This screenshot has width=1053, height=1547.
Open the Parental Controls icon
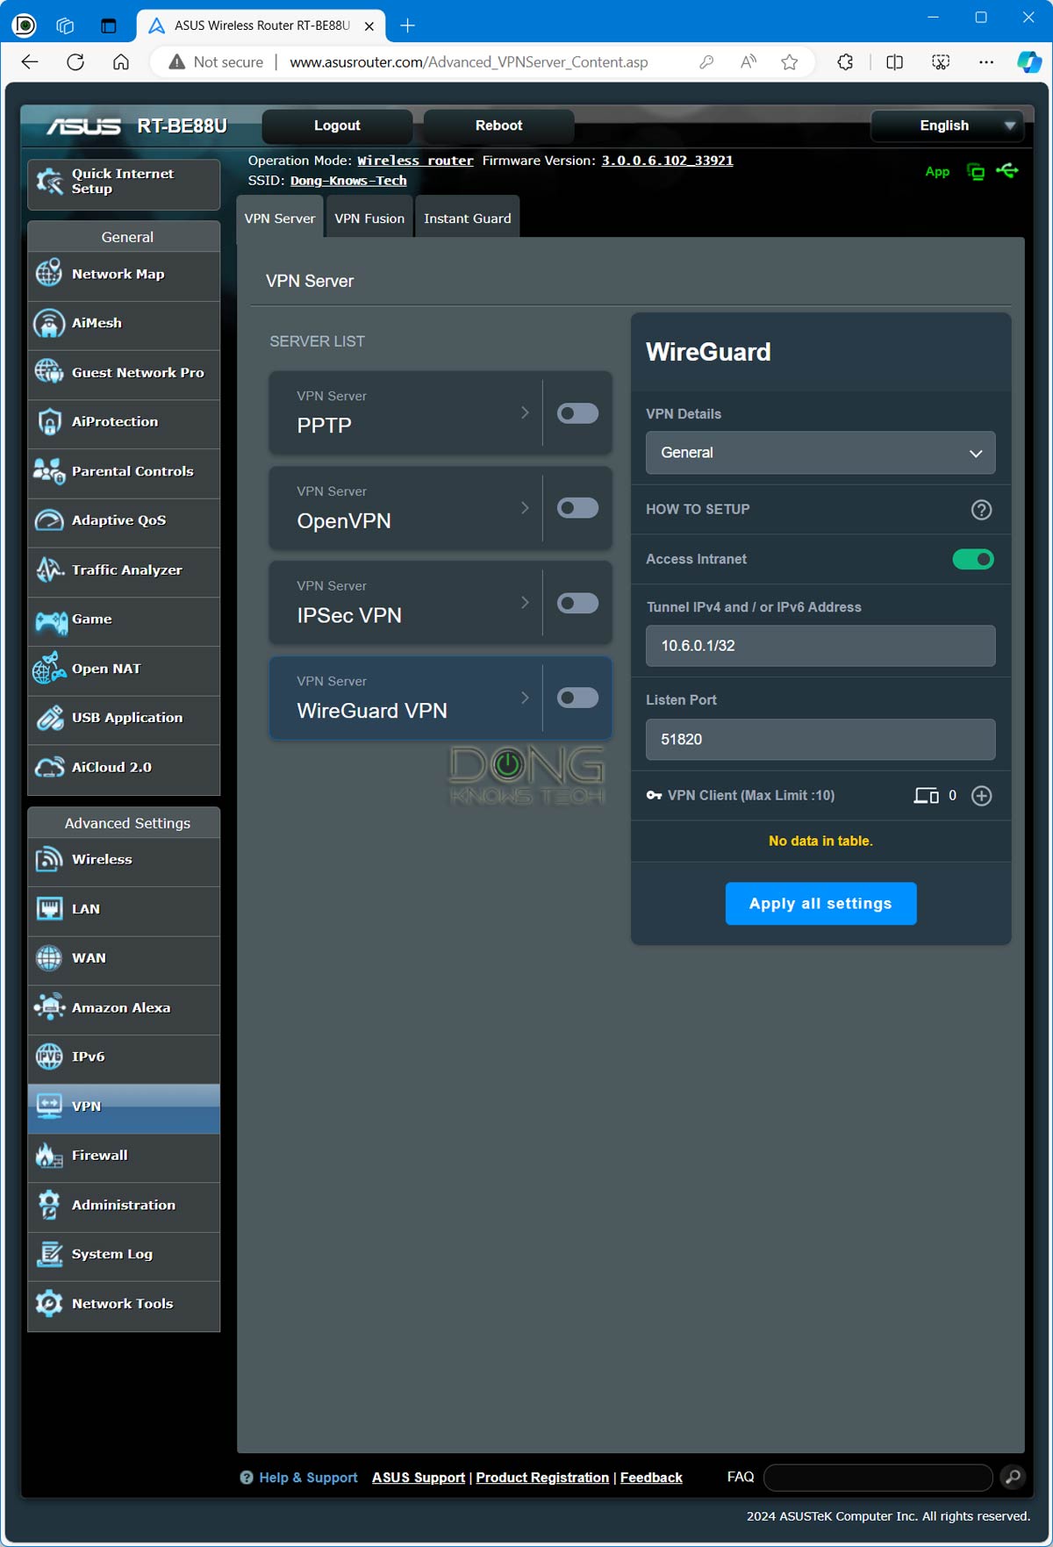[49, 471]
